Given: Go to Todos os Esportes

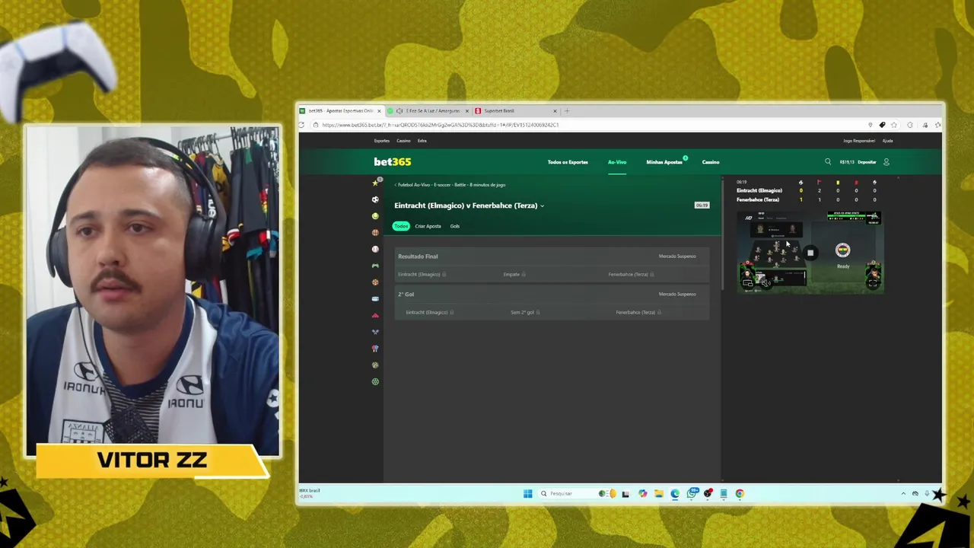Looking at the screenshot, I should click(x=568, y=162).
